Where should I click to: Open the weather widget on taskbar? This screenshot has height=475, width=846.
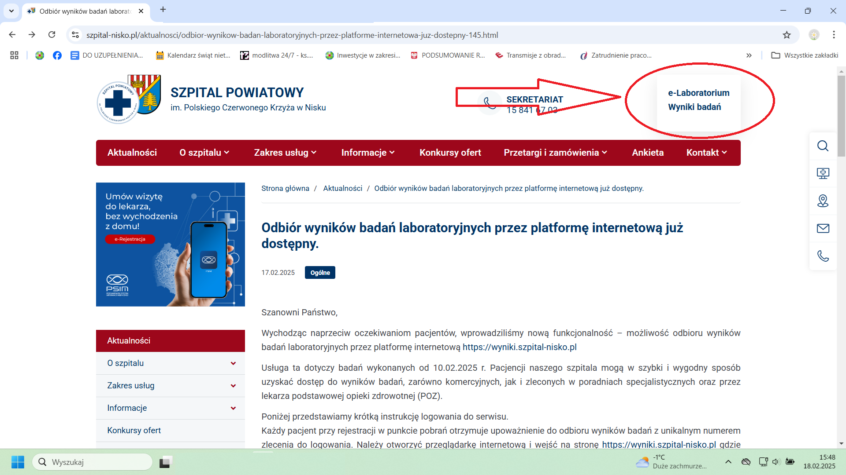tap(672, 462)
